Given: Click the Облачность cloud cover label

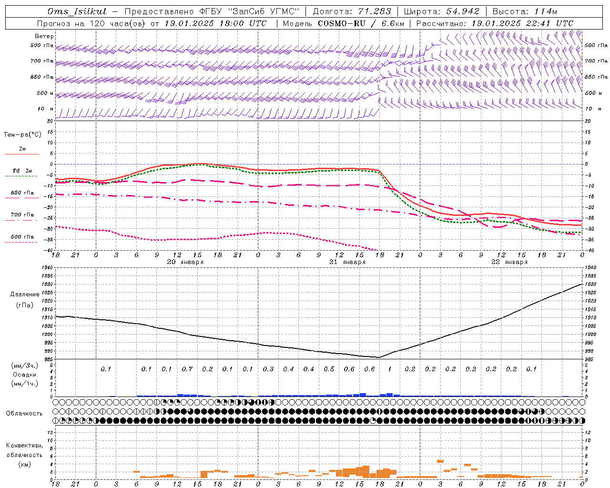Looking at the screenshot, I should (x=24, y=414).
